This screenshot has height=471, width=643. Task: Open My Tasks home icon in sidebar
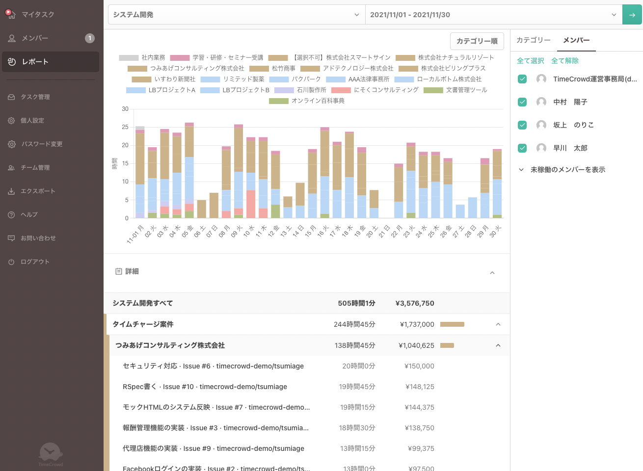(x=11, y=15)
